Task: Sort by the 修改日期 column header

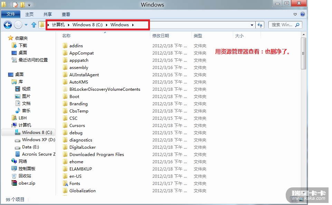Action: tap(161, 36)
